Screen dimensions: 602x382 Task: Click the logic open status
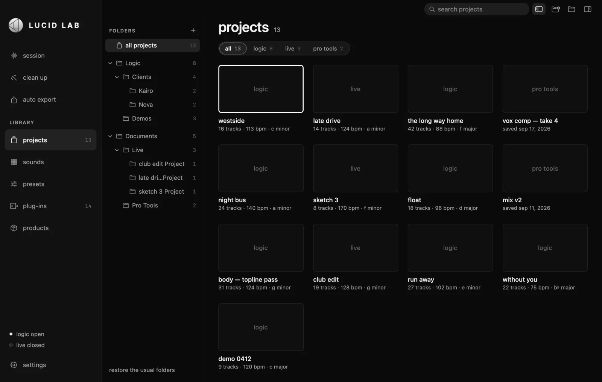27,334
